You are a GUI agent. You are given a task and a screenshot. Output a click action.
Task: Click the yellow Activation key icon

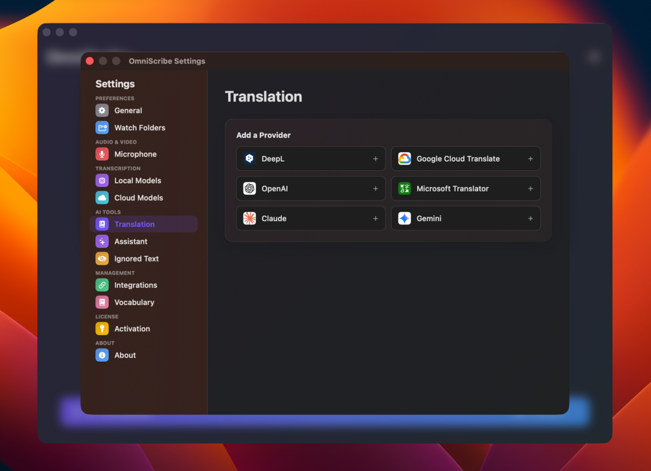pyautogui.click(x=102, y=329)
